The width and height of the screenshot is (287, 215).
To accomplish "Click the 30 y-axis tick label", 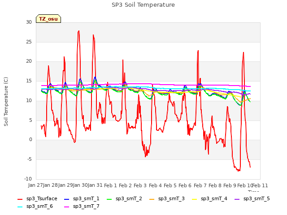I will (29, 22).
